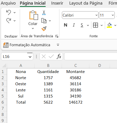Open the fx insert function dialog
This screenshot has height=123, width=117.
(x=59, y=56)
